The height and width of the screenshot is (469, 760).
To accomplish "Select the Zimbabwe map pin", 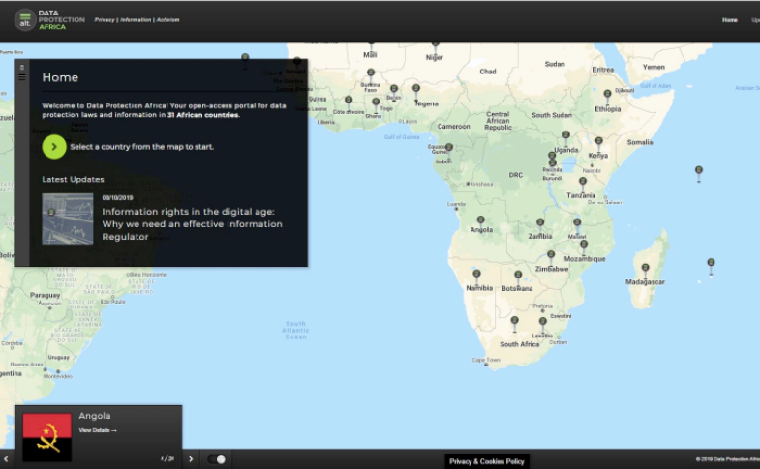I will click(x=551, y=256).
